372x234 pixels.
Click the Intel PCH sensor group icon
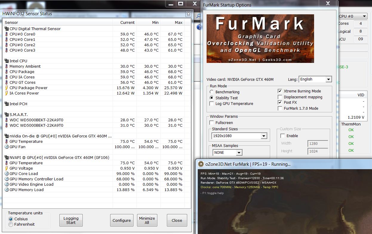(x=7, y=104)
